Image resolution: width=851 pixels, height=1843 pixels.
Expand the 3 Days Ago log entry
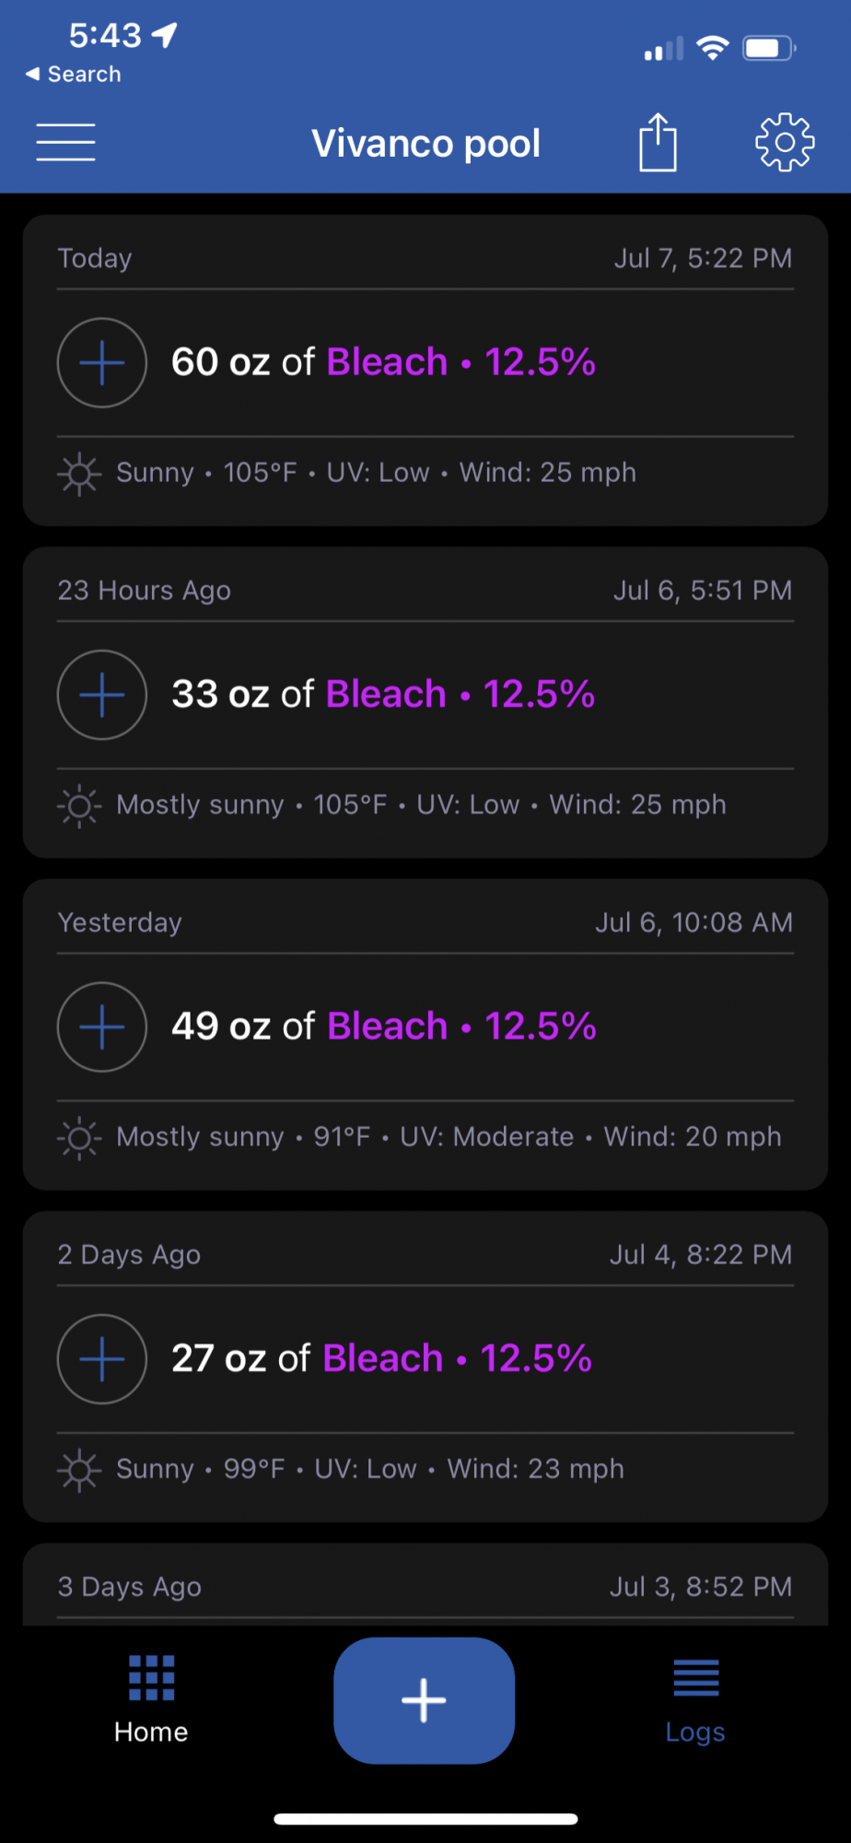pyautogui.click(x=425, y=1586)
